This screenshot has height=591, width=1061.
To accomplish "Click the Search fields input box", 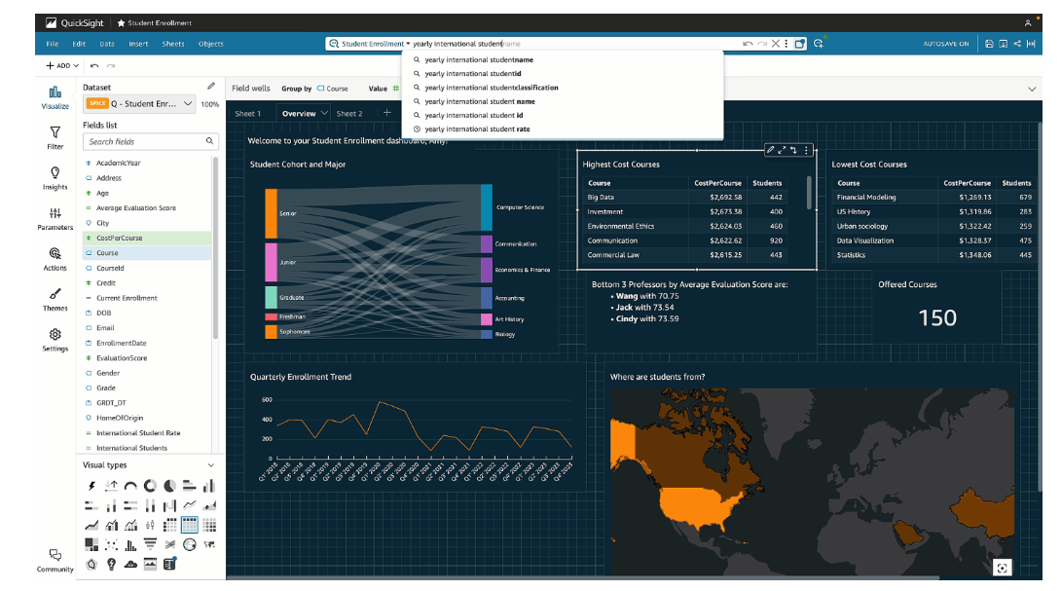I will click(x=150, y=141).
